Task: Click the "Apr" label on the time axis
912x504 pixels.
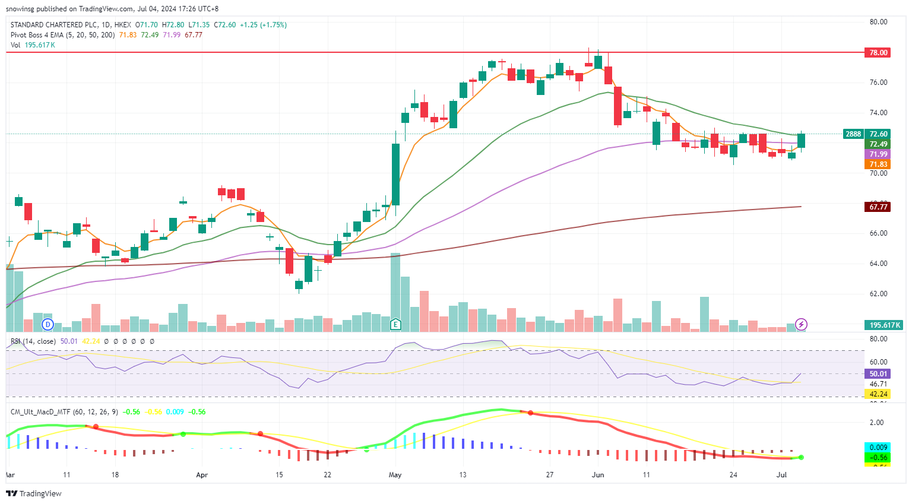Action: pyautogui.click(x=202, y=475)
